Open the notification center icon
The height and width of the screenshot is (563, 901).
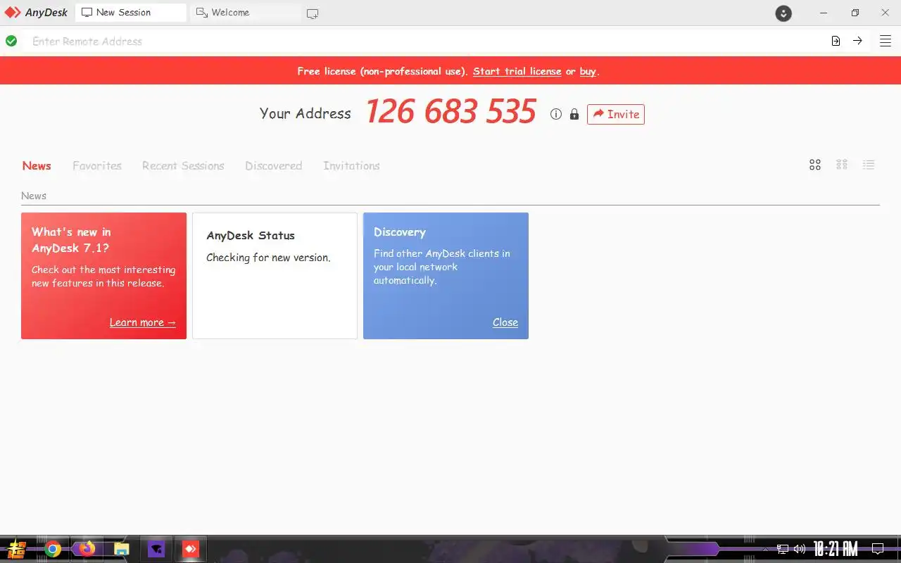click(878, 549)
